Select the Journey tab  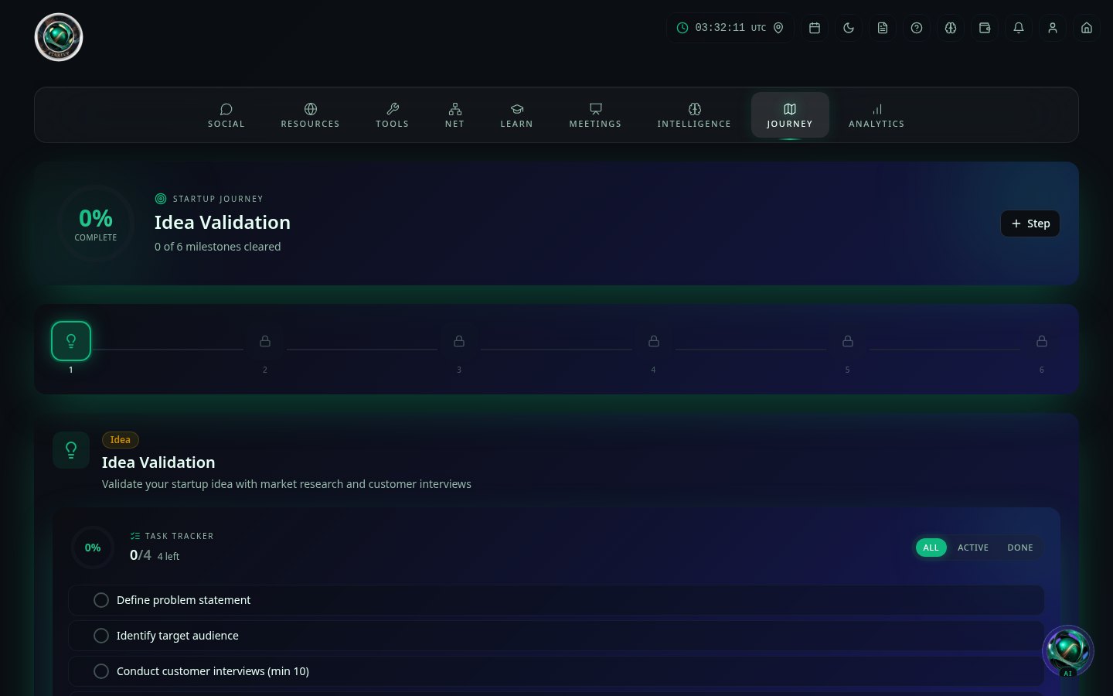(x=790, y=115)
